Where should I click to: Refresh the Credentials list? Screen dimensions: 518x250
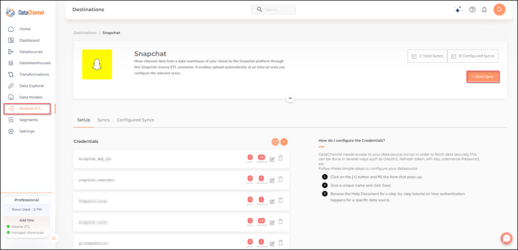275,142
